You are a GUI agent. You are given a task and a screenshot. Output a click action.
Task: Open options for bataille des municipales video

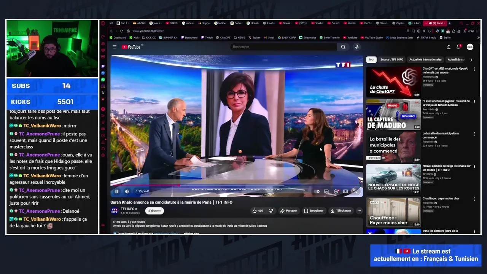[474, 134]
